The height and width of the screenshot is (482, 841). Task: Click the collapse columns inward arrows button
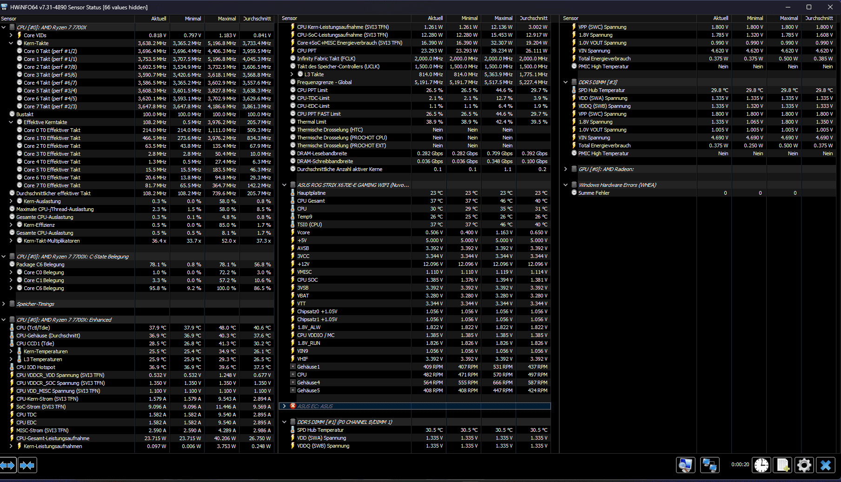(27, 465)
